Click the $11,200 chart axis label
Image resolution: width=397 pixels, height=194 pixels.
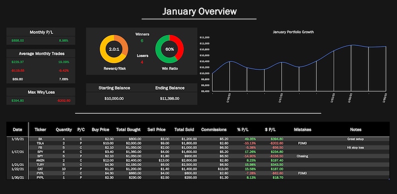204,37
